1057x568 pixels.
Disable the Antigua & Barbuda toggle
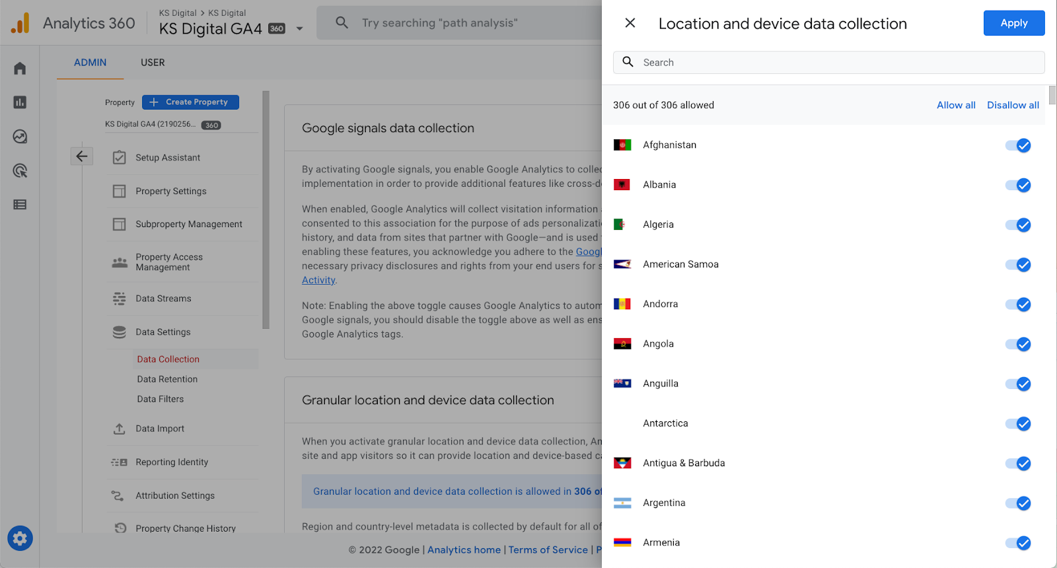click(x=1018, y=464)
